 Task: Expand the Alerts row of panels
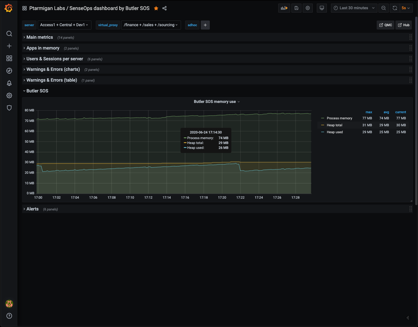click(32, 209)
